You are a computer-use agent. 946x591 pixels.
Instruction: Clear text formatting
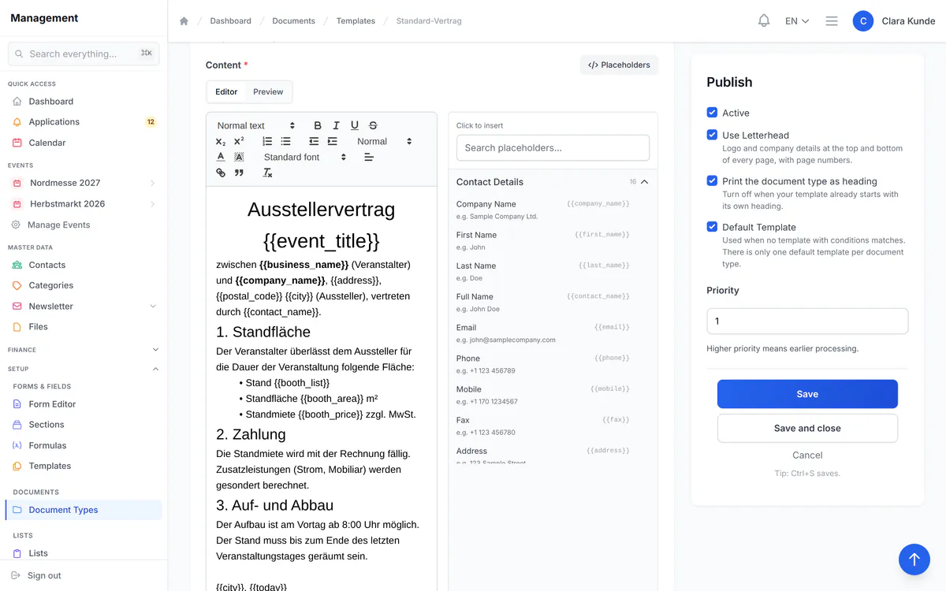coord(267,173)
